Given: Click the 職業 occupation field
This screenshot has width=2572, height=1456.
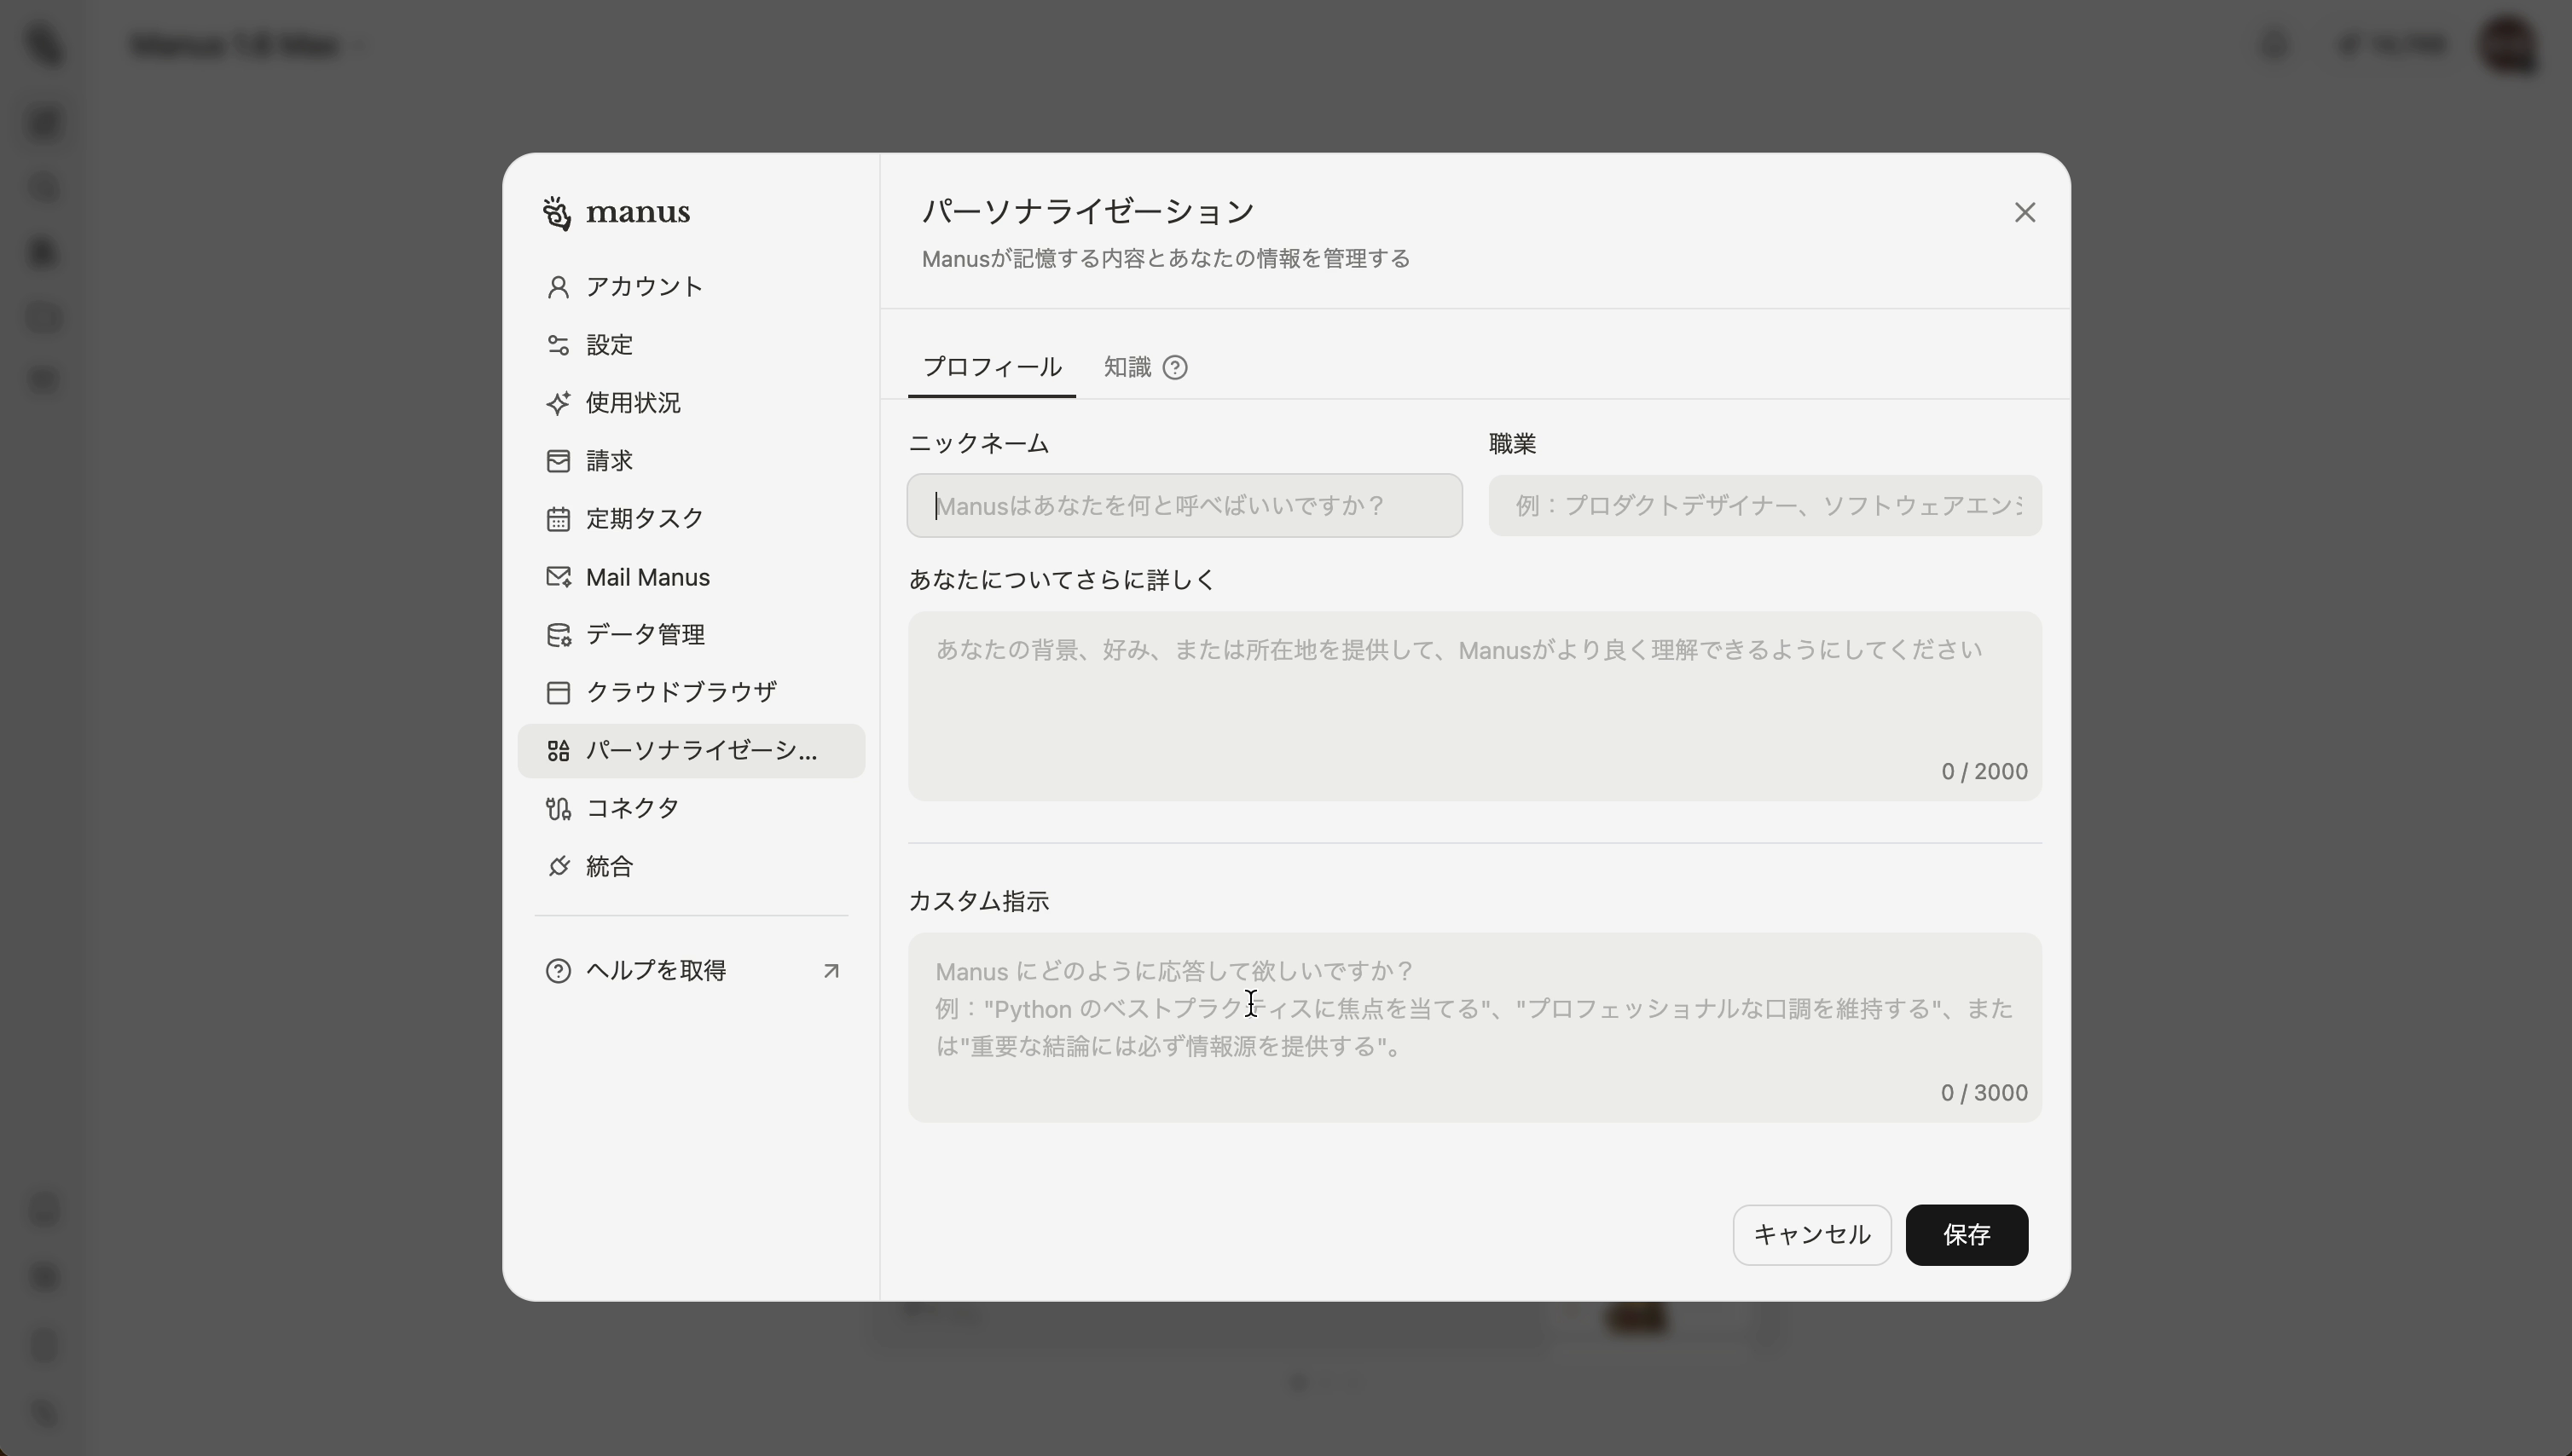Looking at the screenshot, I should pyautogui.click(x=1764, y=505).
